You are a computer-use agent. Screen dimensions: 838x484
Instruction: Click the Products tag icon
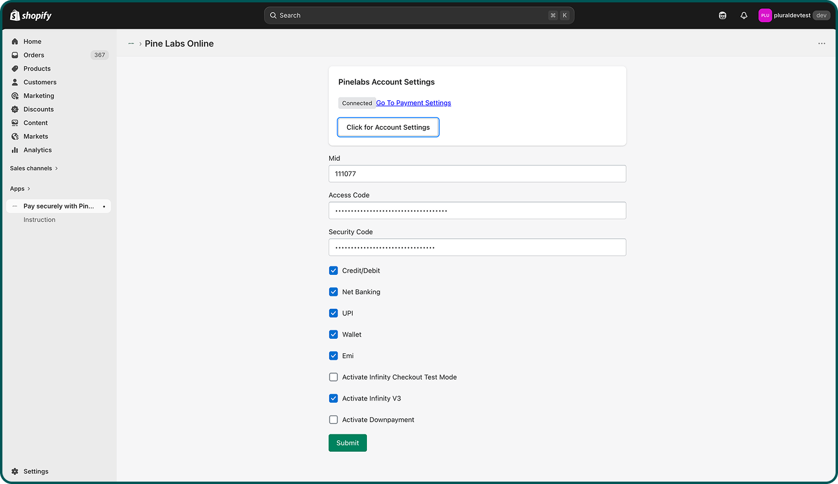(x=15, y=69)
